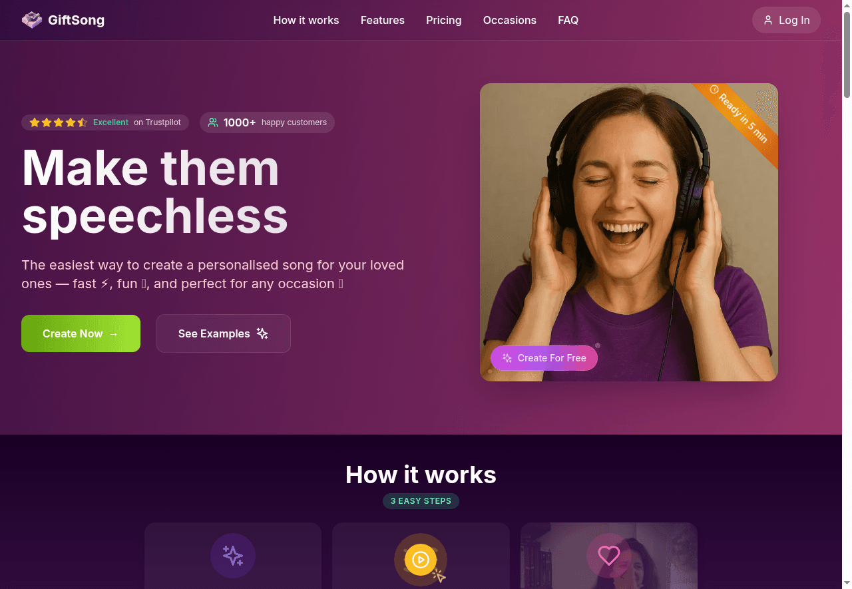
Task: Click the clock icon on the orange ribbon
Action: [714, 89]
